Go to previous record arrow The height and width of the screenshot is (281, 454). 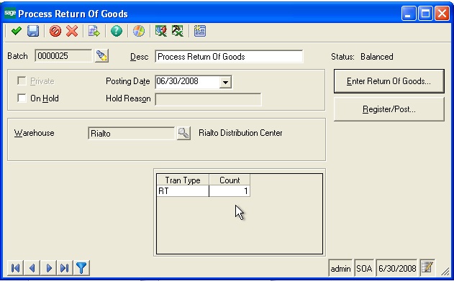point(32,268)
